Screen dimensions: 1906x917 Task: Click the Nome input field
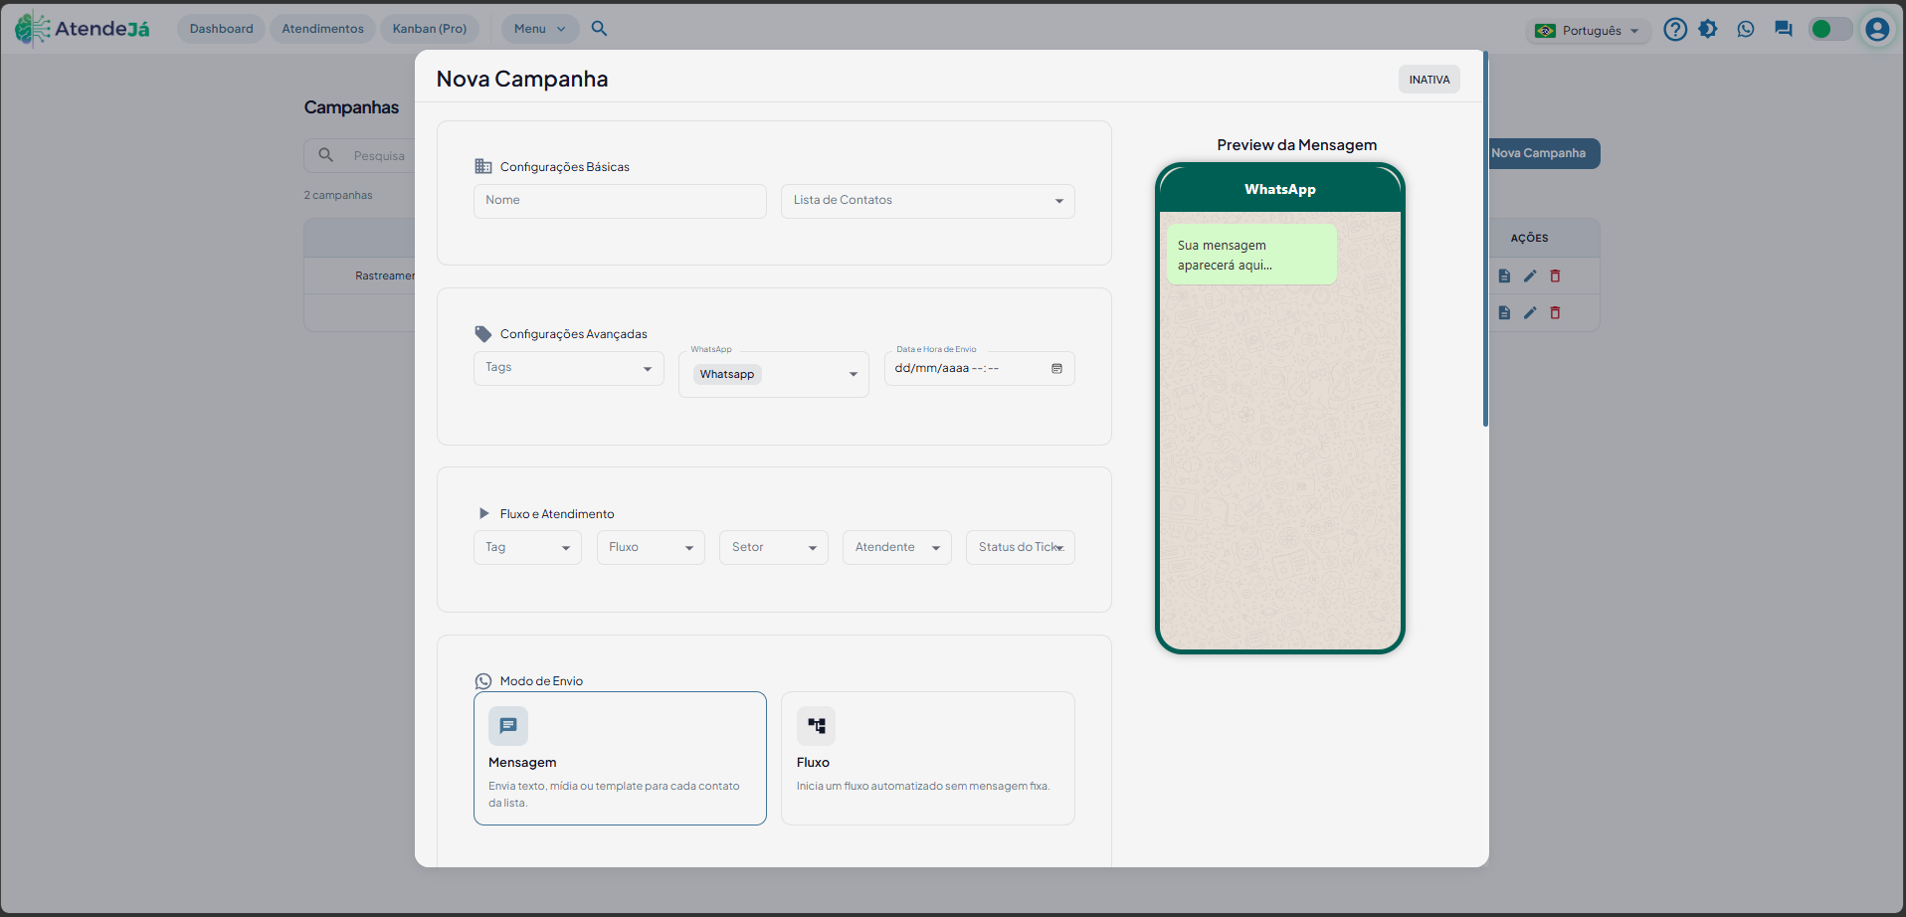(x=620, y=201)
